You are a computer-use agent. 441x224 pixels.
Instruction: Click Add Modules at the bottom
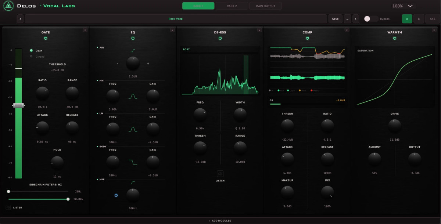220,221
